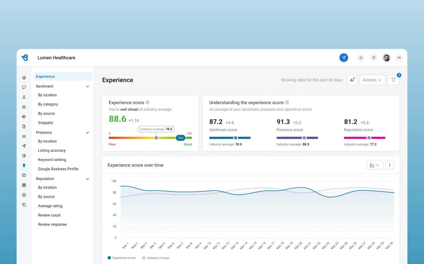The image size is (424, 264).
Task: Click the Sentiment score bar marker
Action: coord(236,138)
